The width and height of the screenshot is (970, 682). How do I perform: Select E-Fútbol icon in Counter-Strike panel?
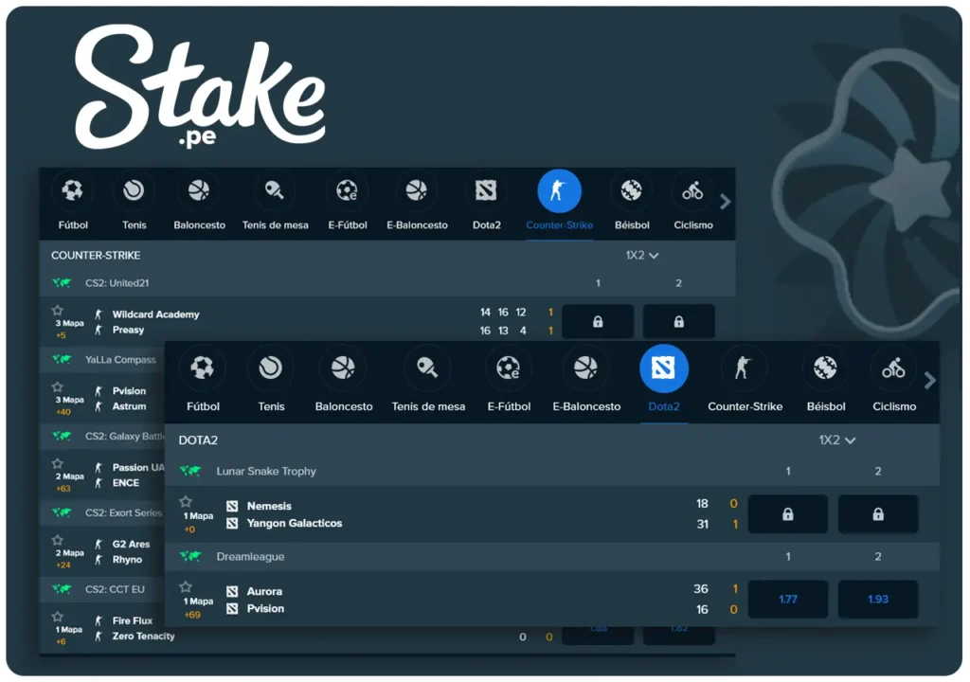pos(347,190)
